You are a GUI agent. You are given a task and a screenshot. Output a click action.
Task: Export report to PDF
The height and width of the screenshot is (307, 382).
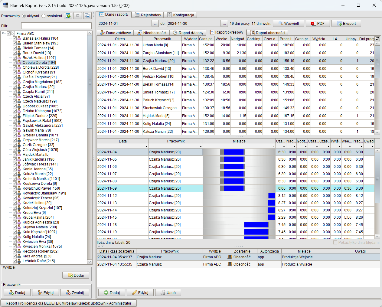[x=317, y=24]
